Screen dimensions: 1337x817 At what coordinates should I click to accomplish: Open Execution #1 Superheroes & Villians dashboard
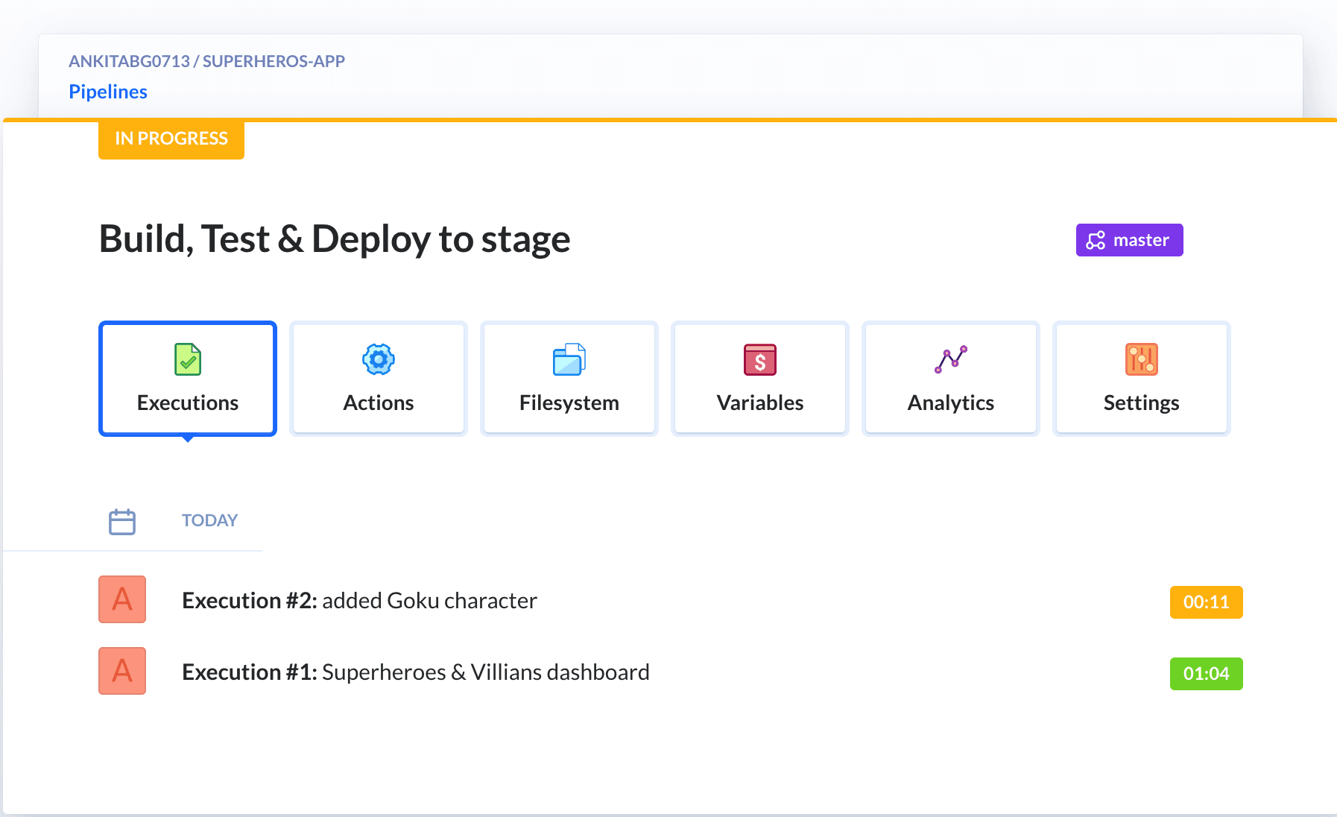point(415,672)
